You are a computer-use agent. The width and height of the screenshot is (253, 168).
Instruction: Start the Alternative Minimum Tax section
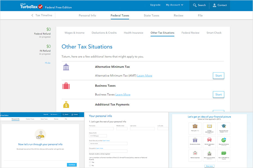point(218,76)
